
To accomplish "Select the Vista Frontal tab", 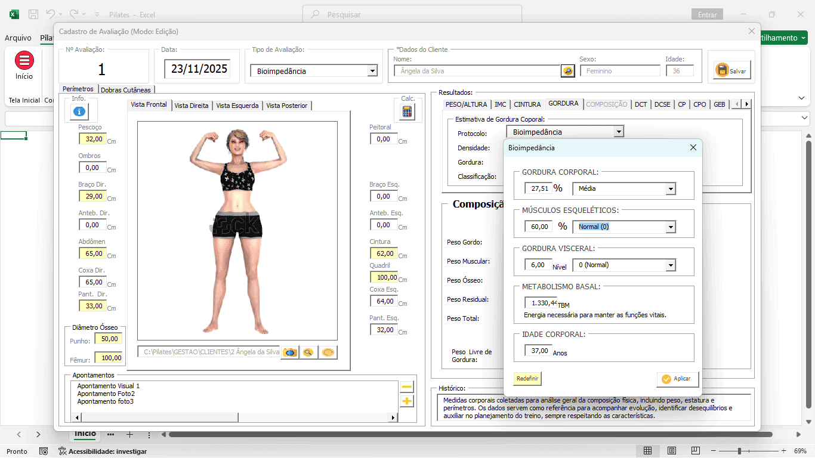I will 149,105.
